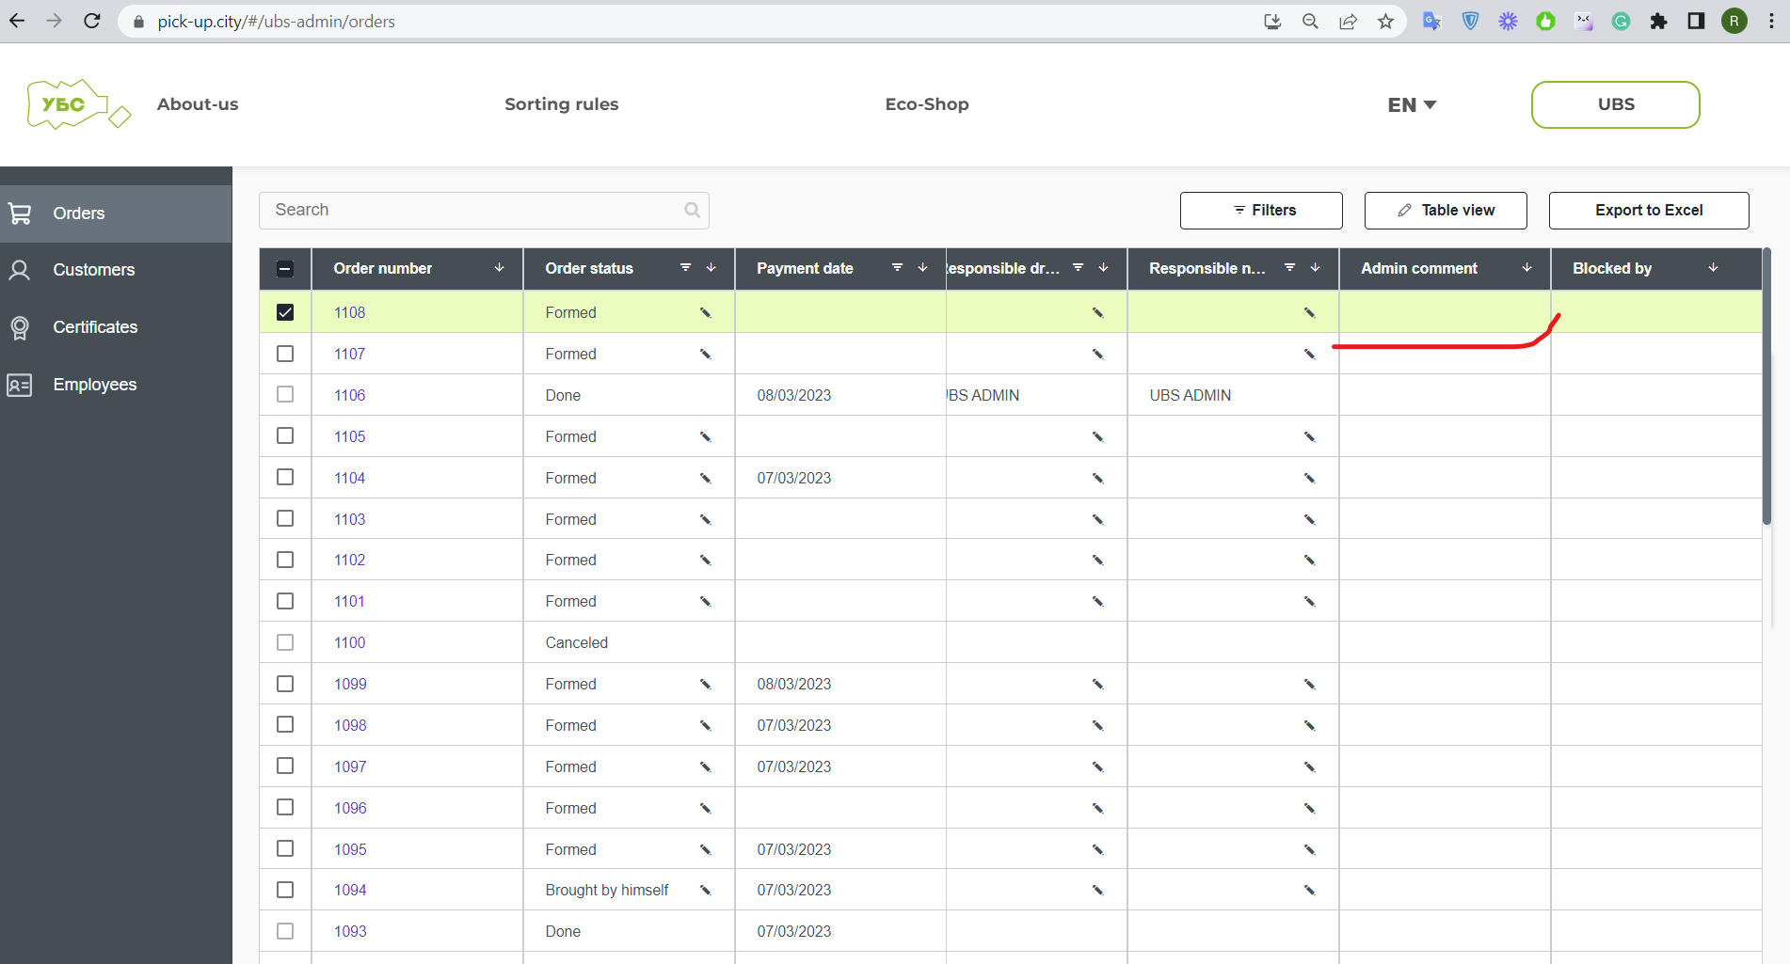The height and width of the screenshot is (964, 1790).
Task: Uncheck order 1108 checkbox
Action: point(285,312)
